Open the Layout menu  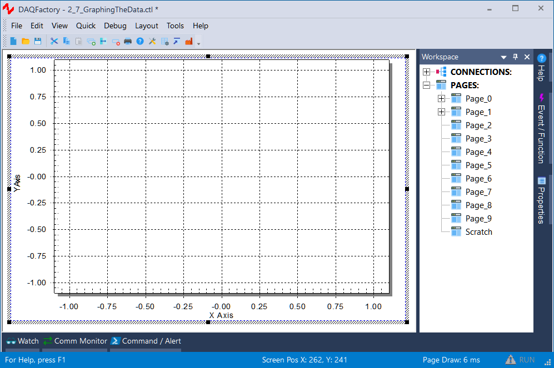tap(146, 26)
